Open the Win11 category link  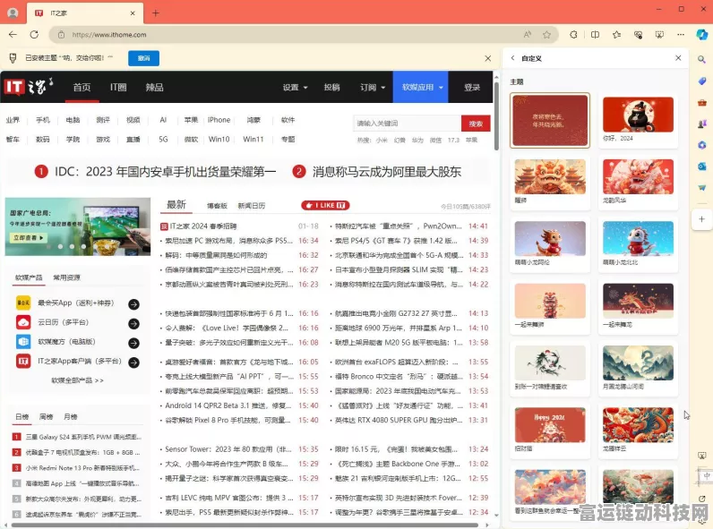[253, 139]
